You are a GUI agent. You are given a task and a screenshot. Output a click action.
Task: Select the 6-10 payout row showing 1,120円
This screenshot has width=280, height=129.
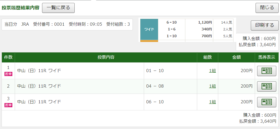pos(196,22)
